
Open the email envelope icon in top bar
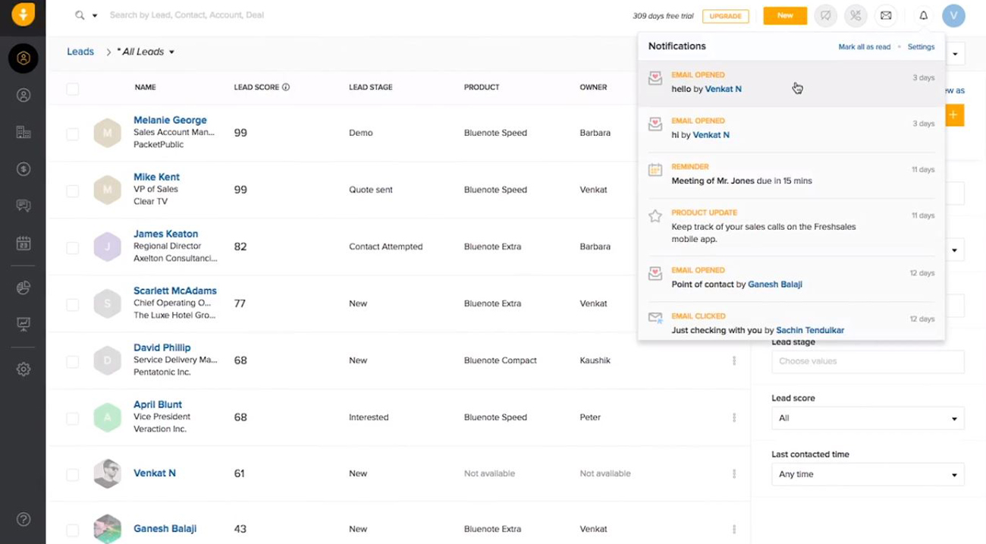[x=885, y=15]
